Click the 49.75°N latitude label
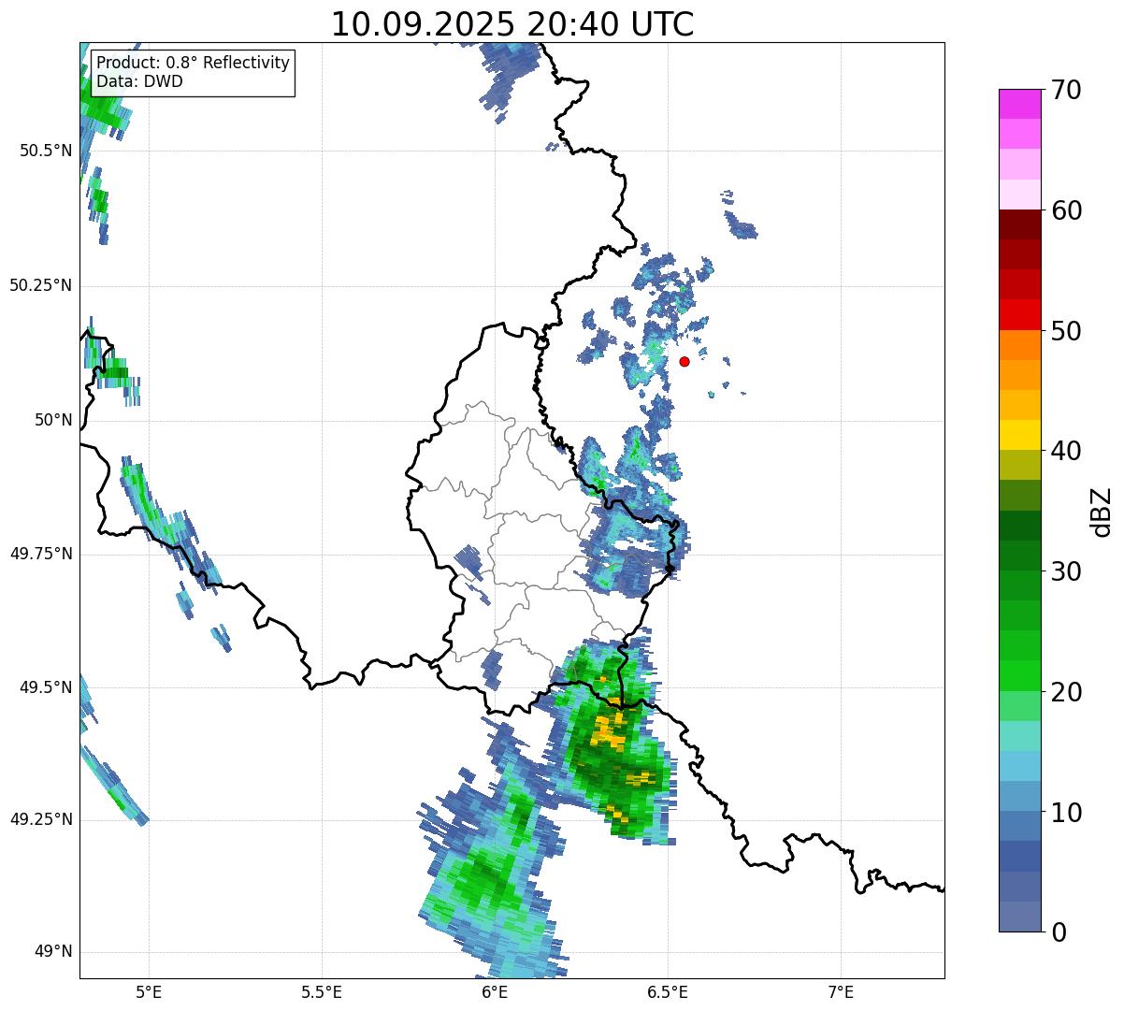 [x=40, y=555]
